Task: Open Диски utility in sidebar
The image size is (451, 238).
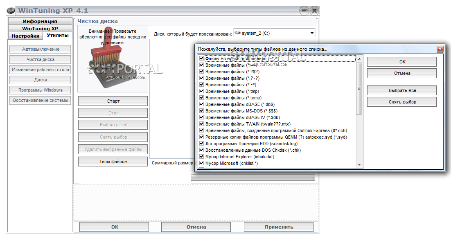Action: (40, 80)
